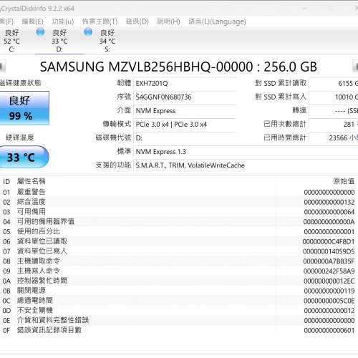Go to the next disk with the right arrow
This screenshot has height=358, width=358.
[356, 67]
